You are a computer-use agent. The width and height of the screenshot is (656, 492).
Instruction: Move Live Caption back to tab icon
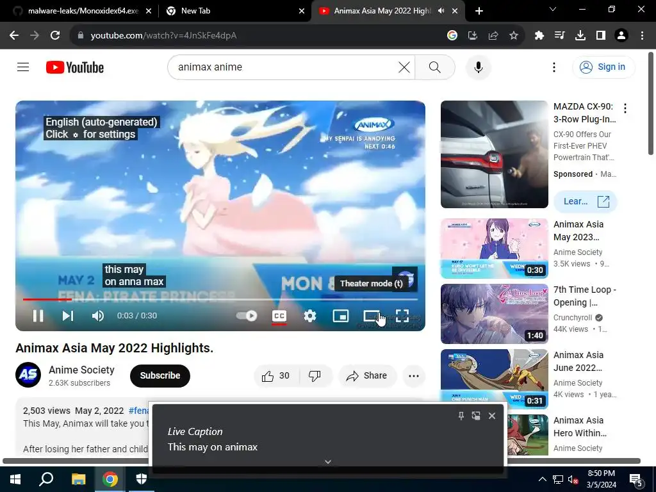pyautogui.click(x=476, y=415)
